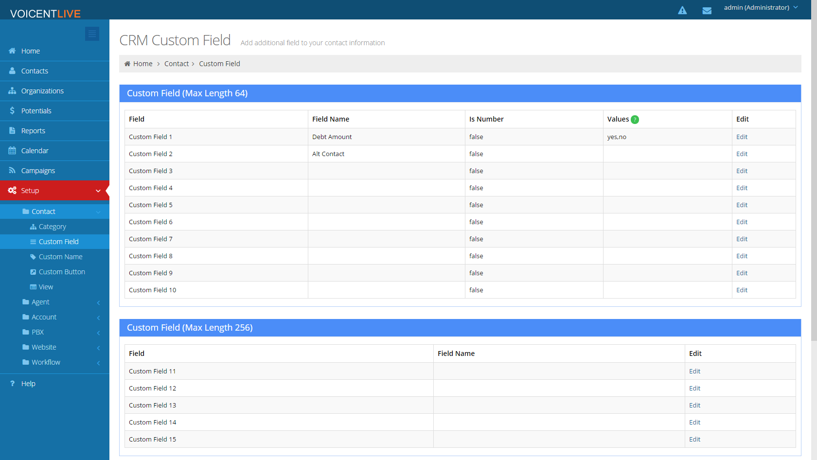The height and width of the screenshot is (460, 817).
Task: Open Potentials using the dollar icon
Action: pyautogui.click(x=12, y=110)
